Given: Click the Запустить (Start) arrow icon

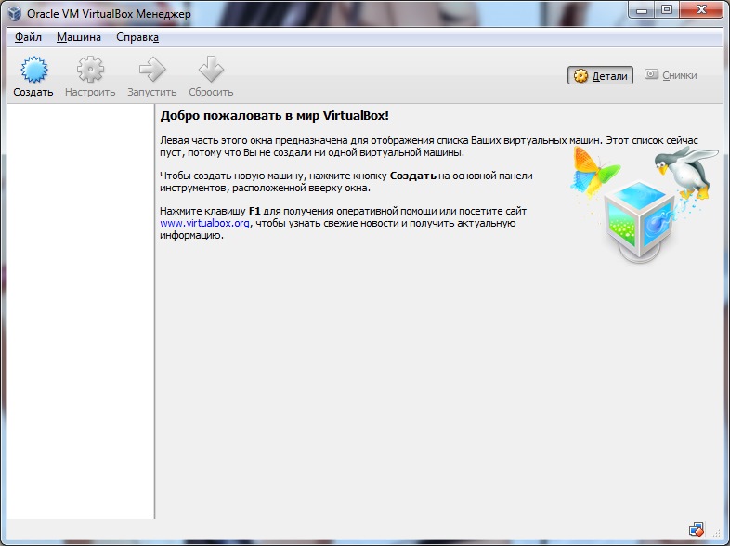Looking at the screenshot, I should coord(152,70).
